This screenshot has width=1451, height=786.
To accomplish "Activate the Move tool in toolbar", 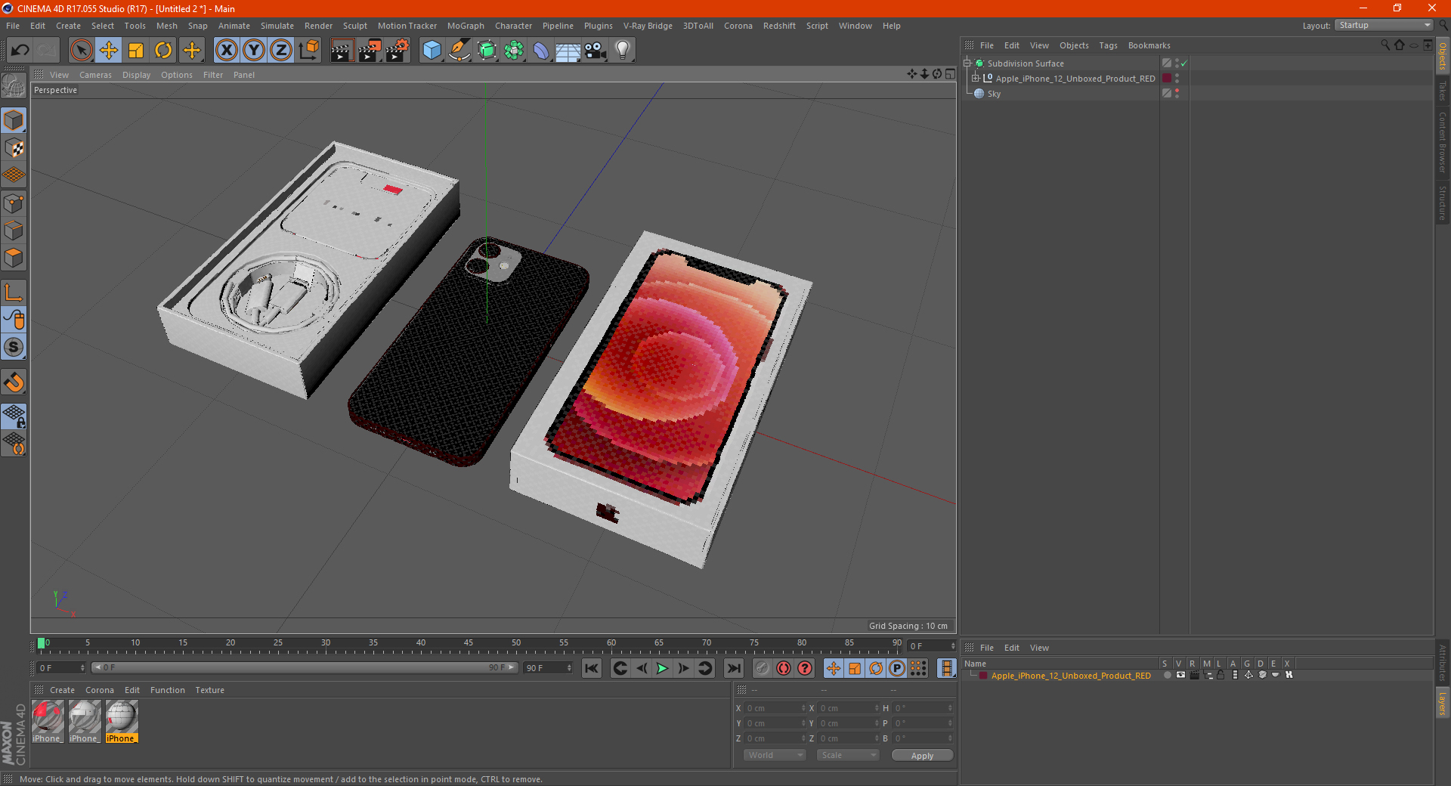I will click(109, 51).
